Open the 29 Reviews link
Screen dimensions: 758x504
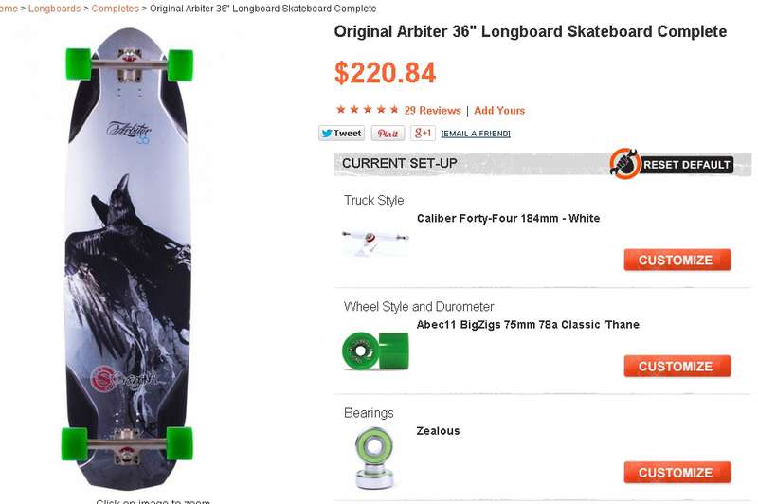[433, 110]
